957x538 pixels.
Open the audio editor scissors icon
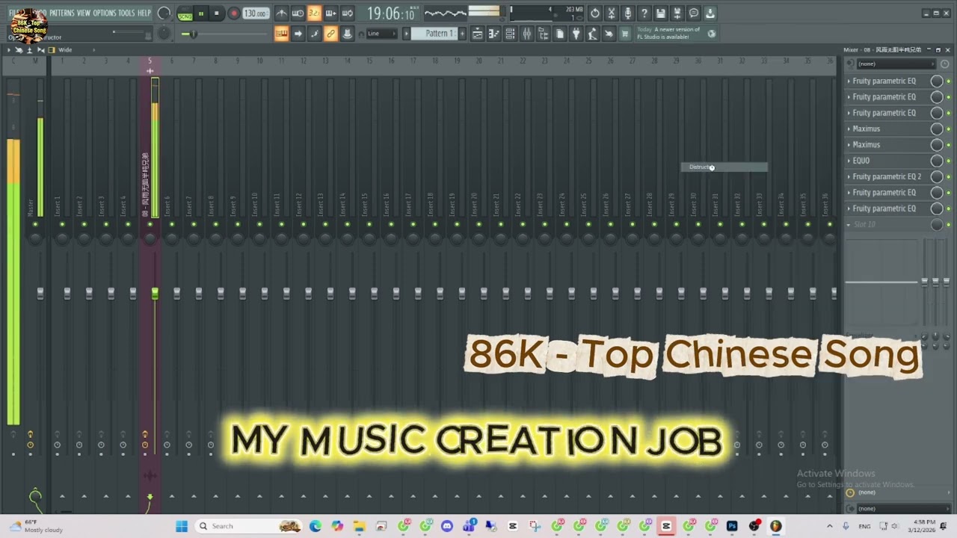(612, 13)
